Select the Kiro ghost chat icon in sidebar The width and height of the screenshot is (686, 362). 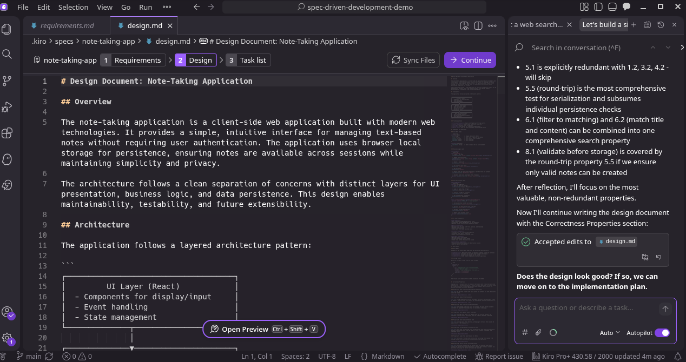pyautogui.click(x=8, y=159)
